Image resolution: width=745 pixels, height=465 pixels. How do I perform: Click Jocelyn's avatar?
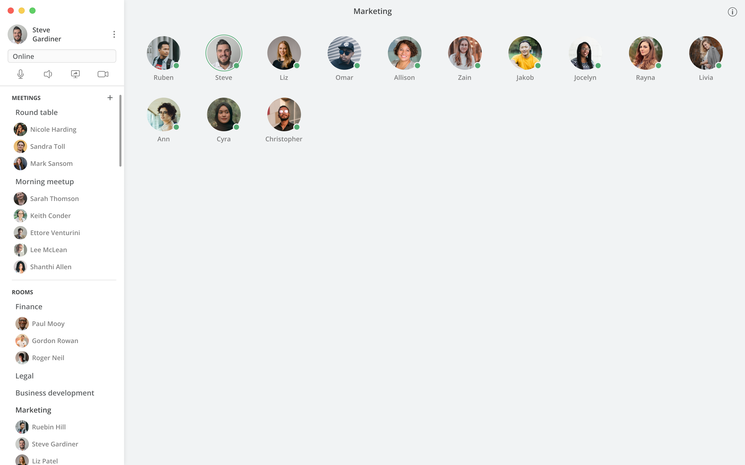pyautogui.click(x=585, y=53)
